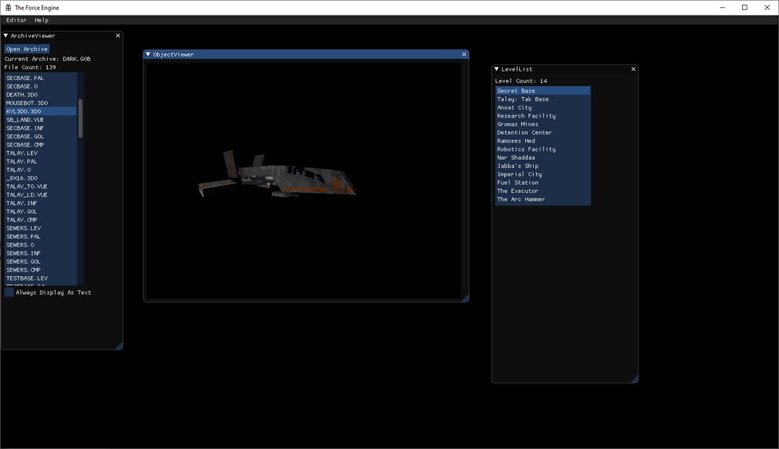The height and width of the screenshot is (449, 779).
Task: Select SECBASE.INF in the archive list
Action: (40, 128)
